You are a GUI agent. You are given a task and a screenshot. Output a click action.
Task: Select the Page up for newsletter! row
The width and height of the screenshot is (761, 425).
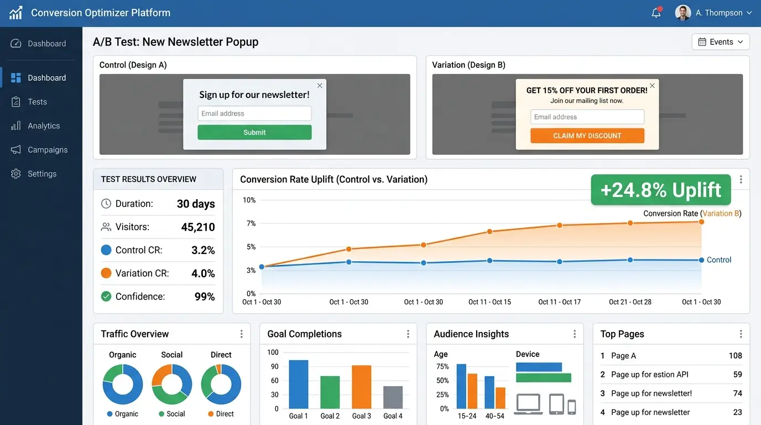tap(670, 393)
